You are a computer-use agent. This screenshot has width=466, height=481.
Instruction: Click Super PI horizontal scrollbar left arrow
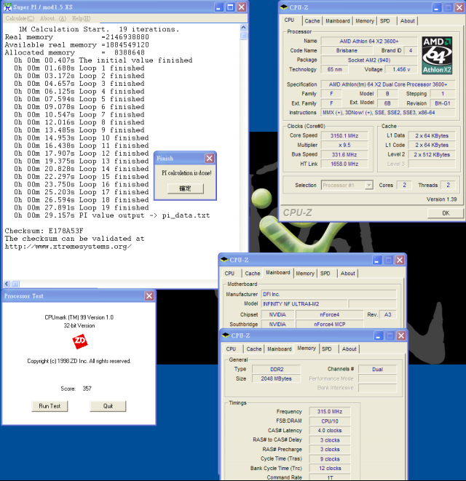[7, 284]
